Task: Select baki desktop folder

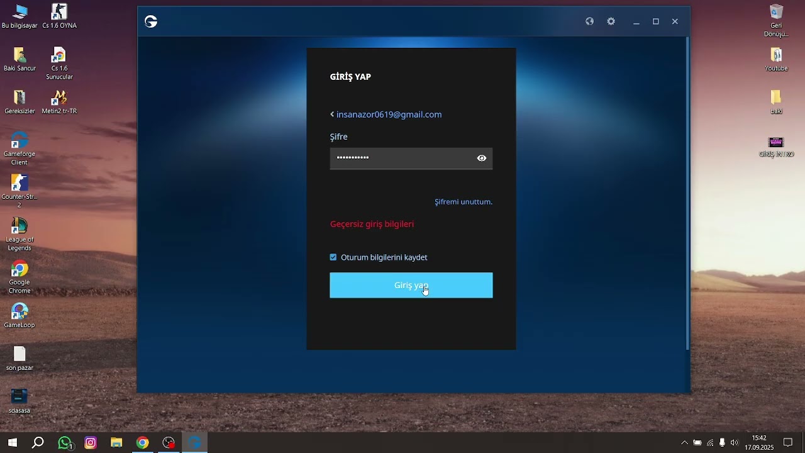Action: 776,102
